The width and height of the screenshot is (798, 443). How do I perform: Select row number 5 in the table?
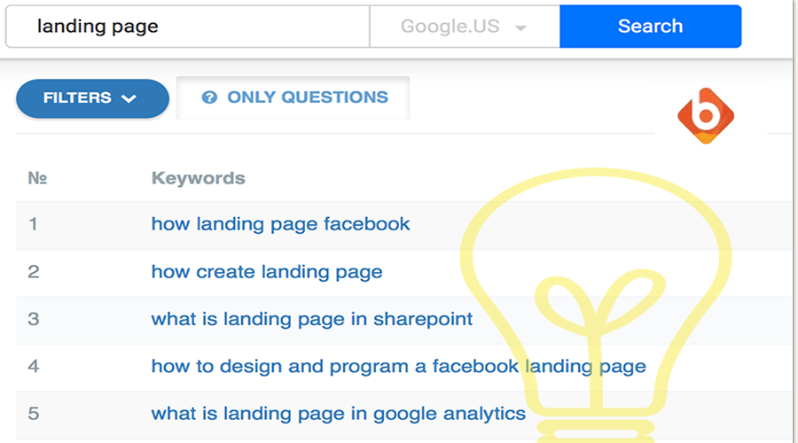34,414
